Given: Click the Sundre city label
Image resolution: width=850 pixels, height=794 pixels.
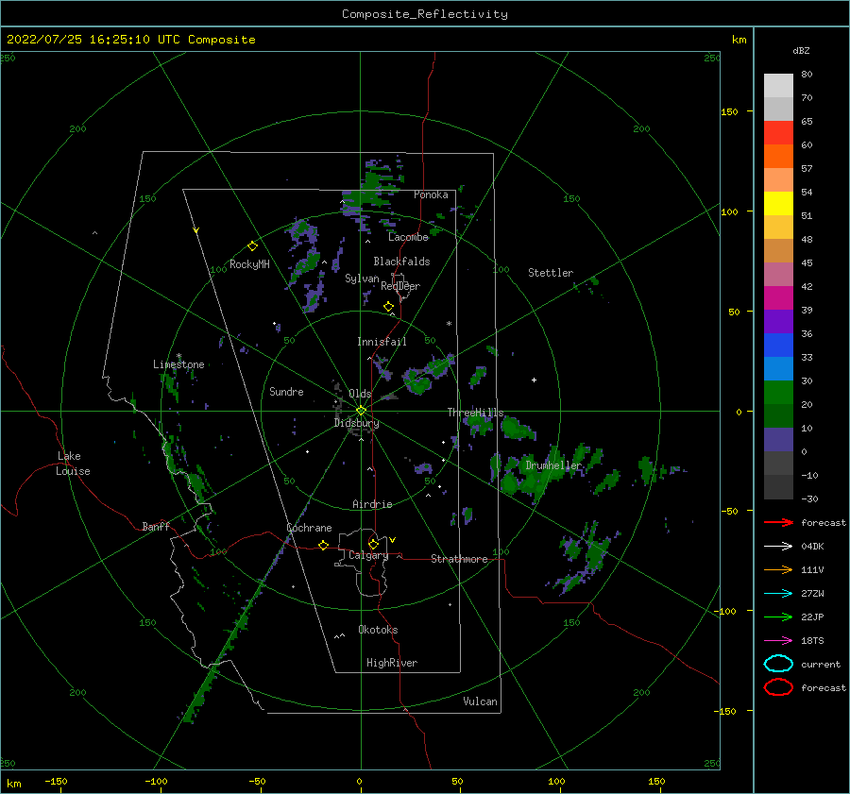Looking at the screenshot, I should coord(286,391).
